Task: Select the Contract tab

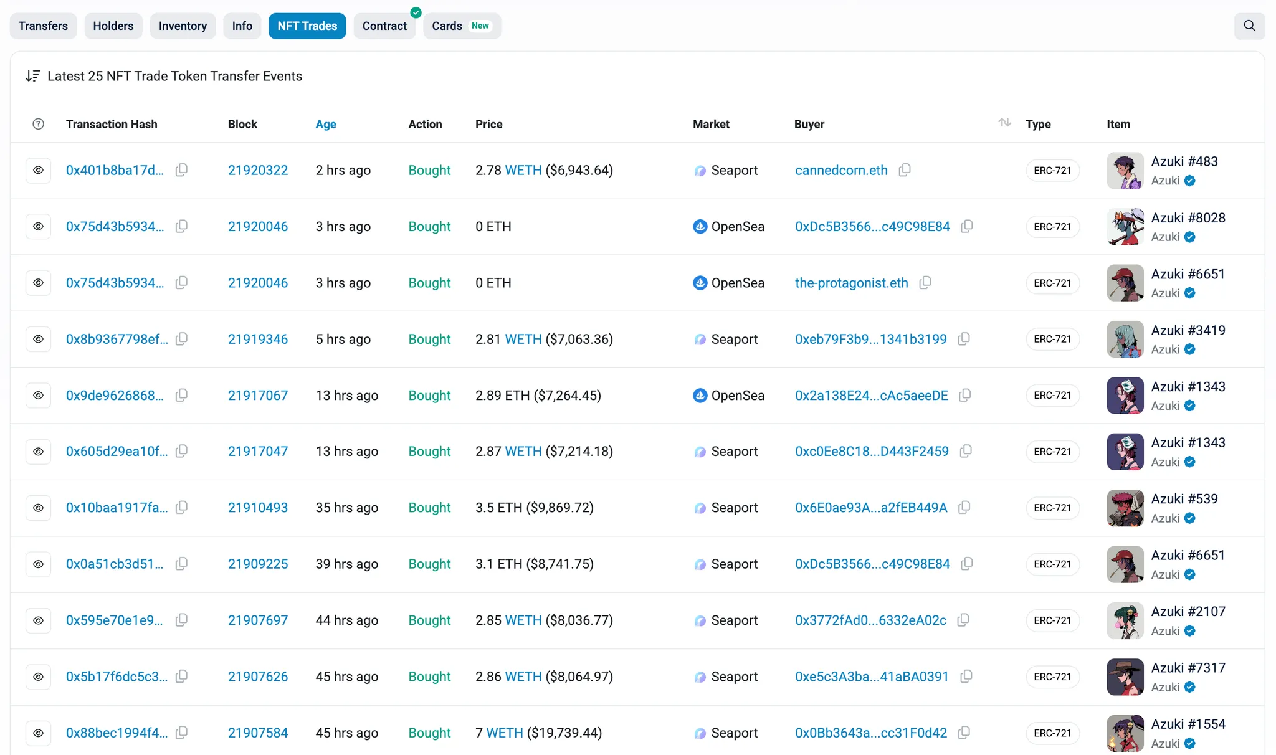Action: (x=384, y=26)
